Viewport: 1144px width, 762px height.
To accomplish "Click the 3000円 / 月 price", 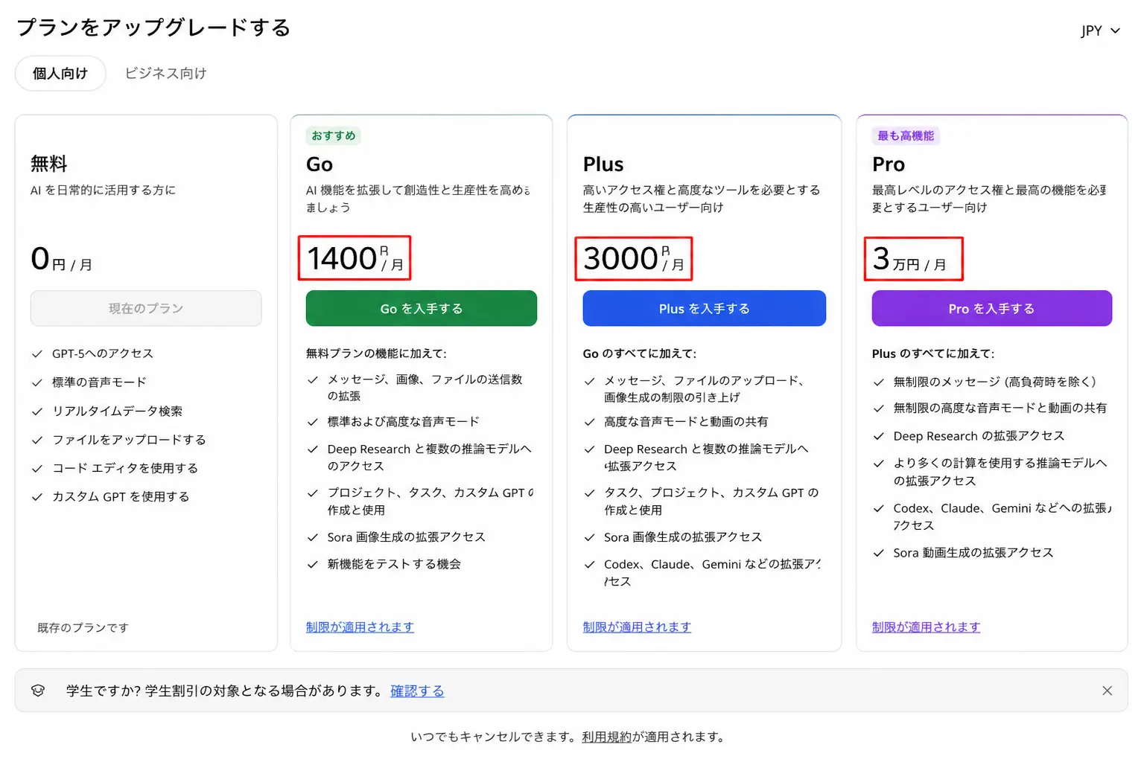I will (x=634, y=258).
